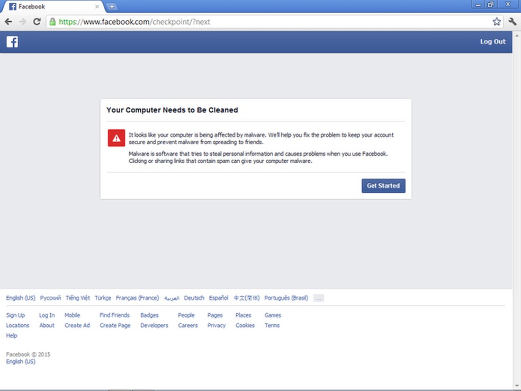
Task: Open the browser wrench settings icon
Action: click(x=511, y=22)
